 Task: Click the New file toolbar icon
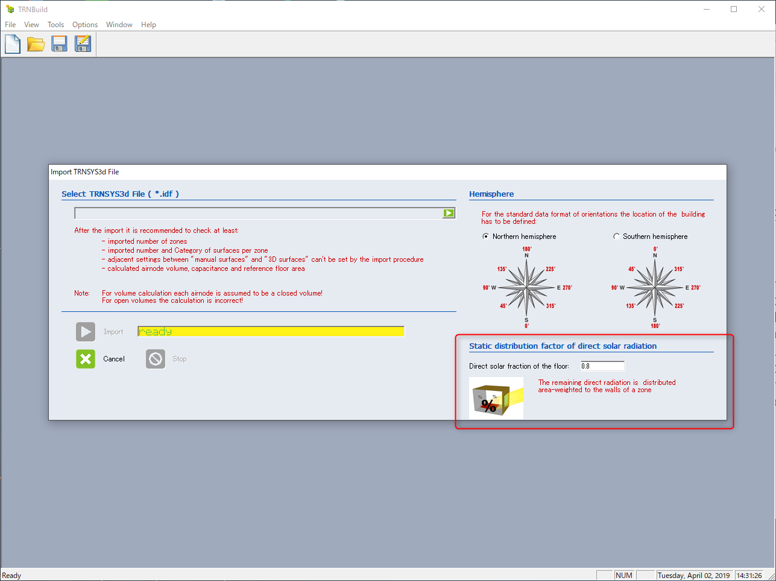point(12,44)
